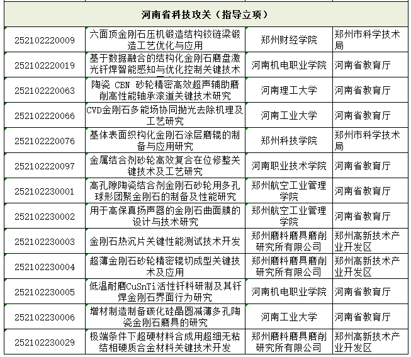Screen dimensions: 411x357
Task: Click title 低温耐磨CuSnTi活性钎料研制
Action: (165, 292)
